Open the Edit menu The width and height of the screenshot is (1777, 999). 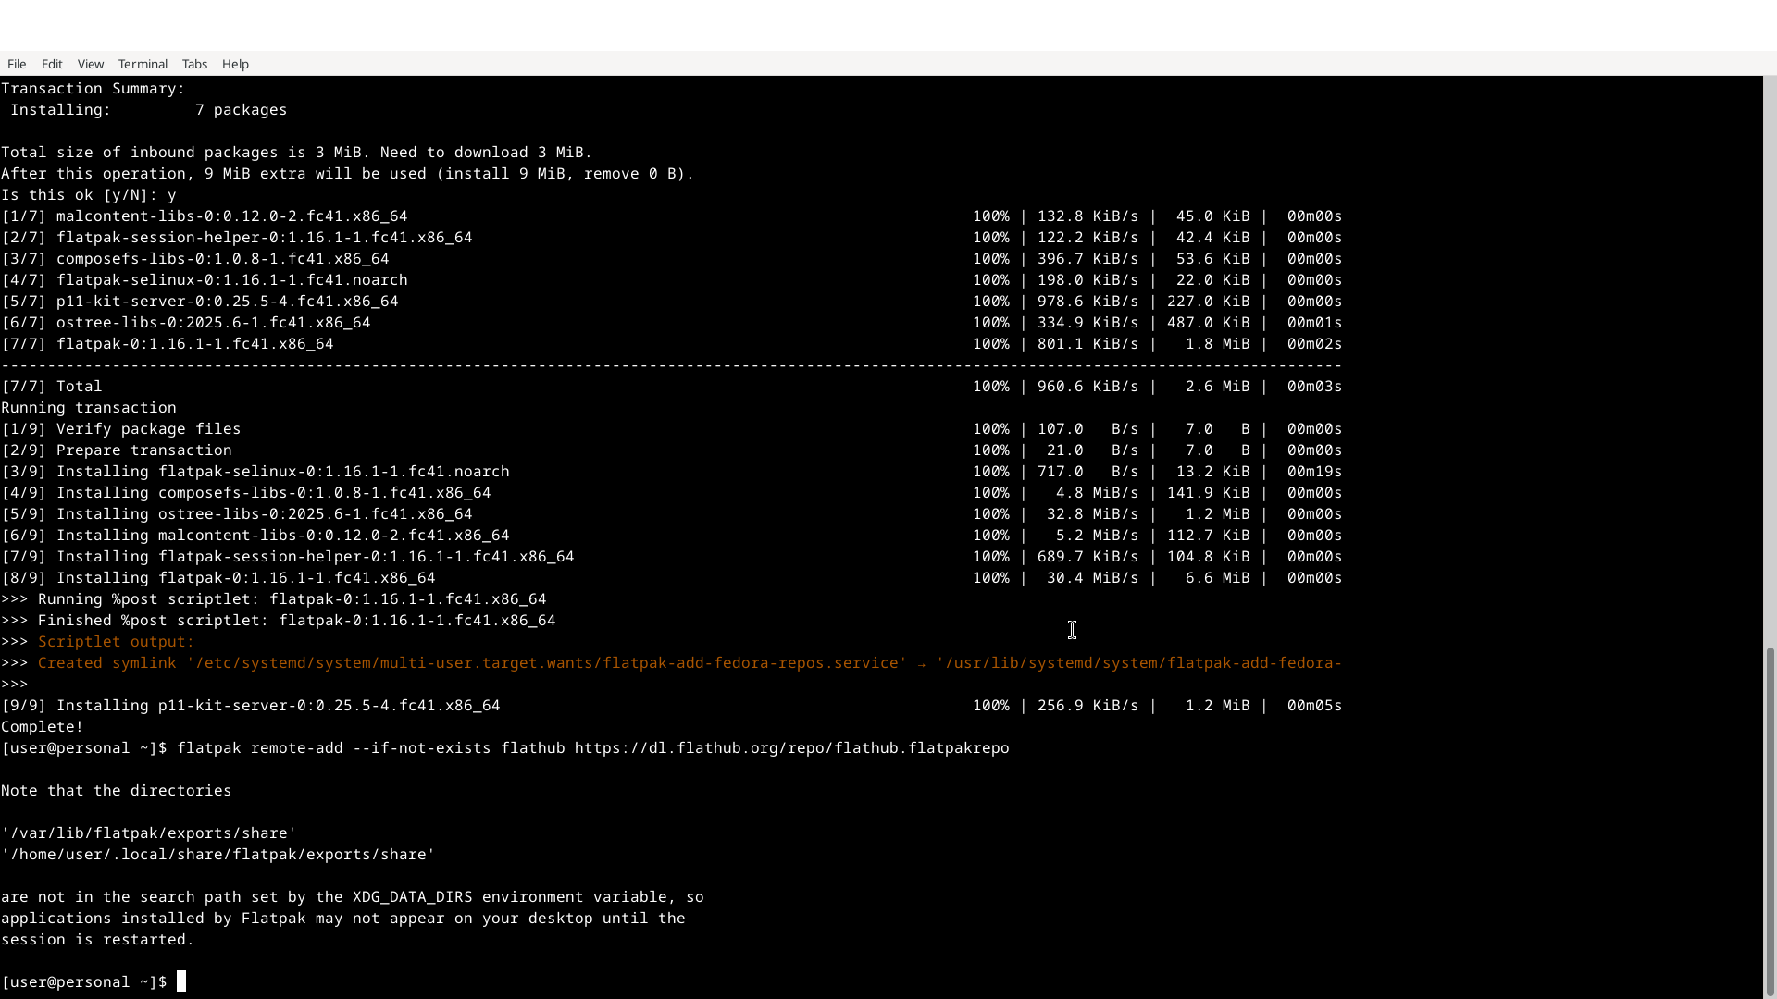coord(52,64)
